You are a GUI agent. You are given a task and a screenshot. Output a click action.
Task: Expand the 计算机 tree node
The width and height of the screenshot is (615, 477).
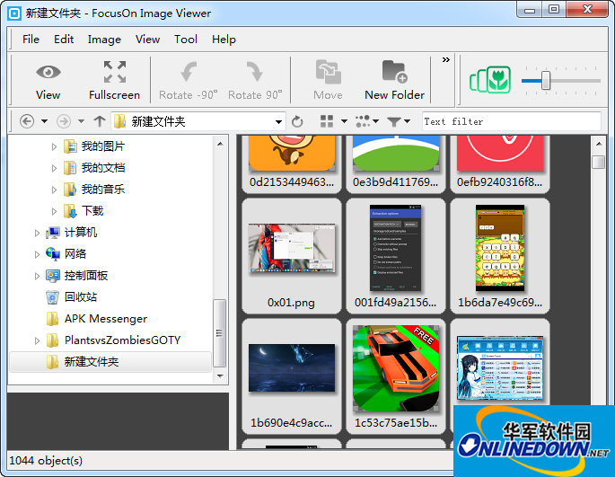[37, 234]
